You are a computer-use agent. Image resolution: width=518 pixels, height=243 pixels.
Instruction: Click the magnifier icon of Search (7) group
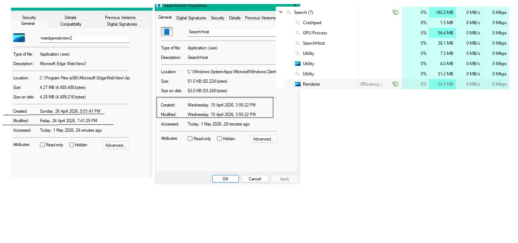click(x=289, y=12)
